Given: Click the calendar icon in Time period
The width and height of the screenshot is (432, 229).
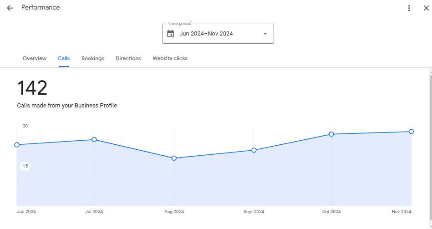Looking at the screenshot, I should click(x=171, y=34).
